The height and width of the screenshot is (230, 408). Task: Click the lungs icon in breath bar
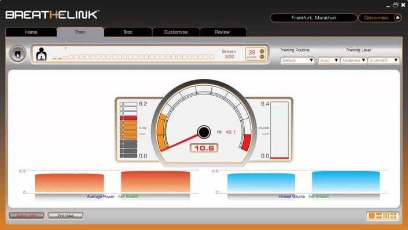click(x=41, y=54)
